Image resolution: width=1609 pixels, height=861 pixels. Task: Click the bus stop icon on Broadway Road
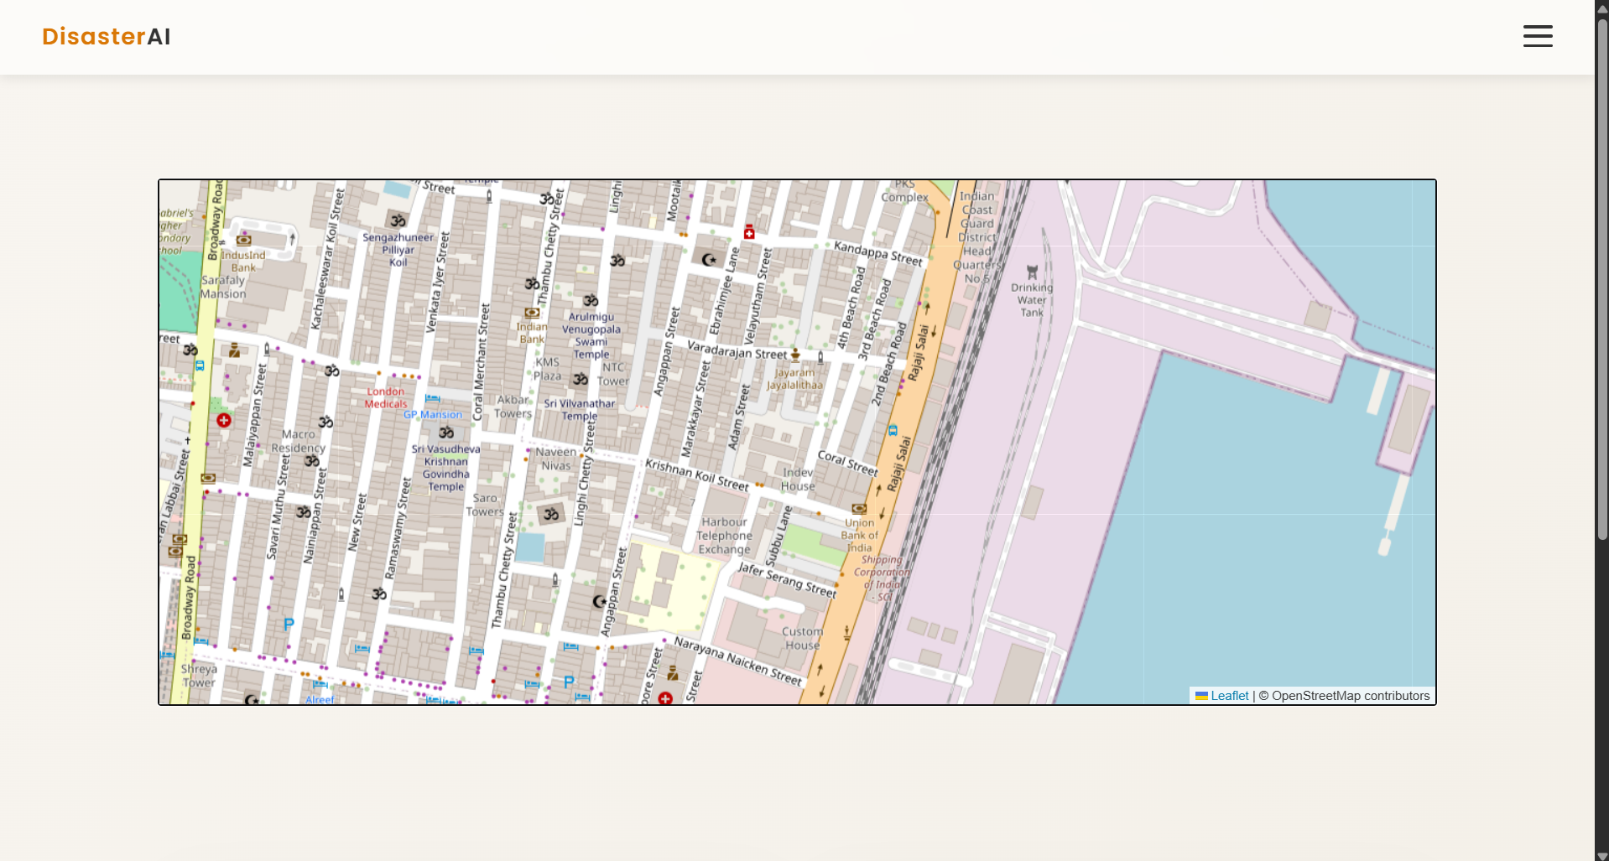click(x=200, y=366)
